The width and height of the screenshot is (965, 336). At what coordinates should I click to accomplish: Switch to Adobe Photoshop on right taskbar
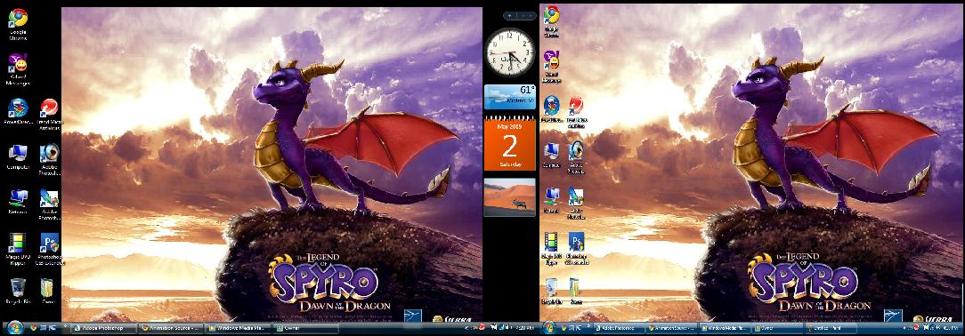tap(619, 328)
